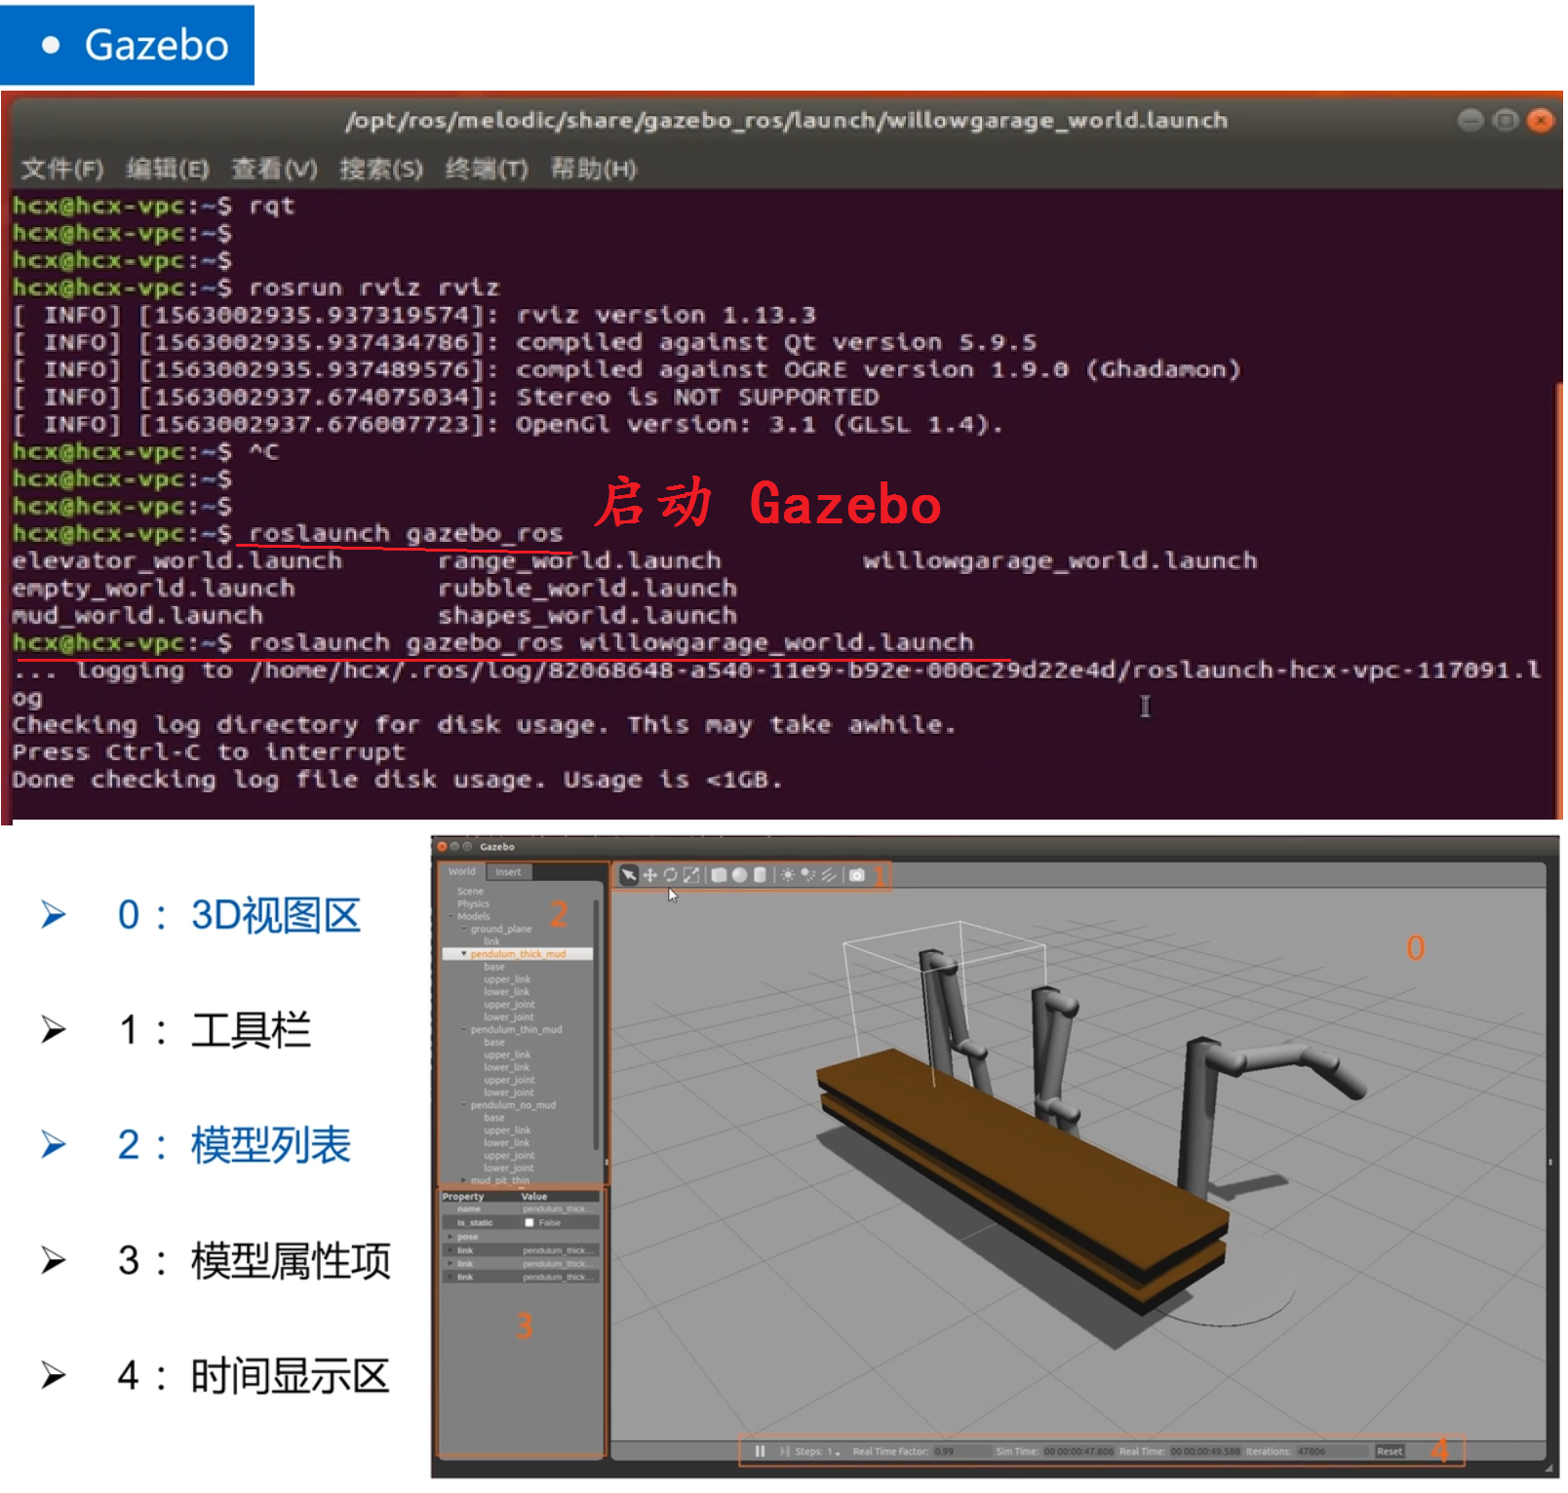Click the Reset button in time bar
Screen dimensions: 1568x1493
click(1390, 1452)
